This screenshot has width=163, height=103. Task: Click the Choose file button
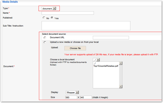click(75, 48)
